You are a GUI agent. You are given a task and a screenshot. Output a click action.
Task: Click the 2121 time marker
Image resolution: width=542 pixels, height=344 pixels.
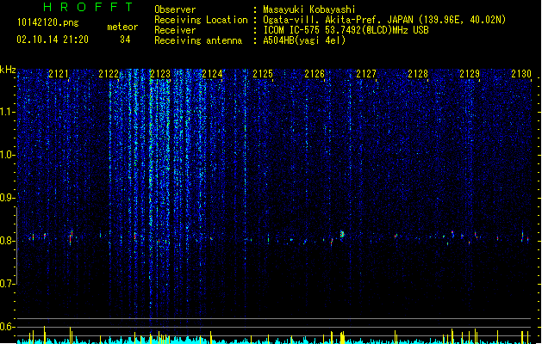tap(59, 74)
